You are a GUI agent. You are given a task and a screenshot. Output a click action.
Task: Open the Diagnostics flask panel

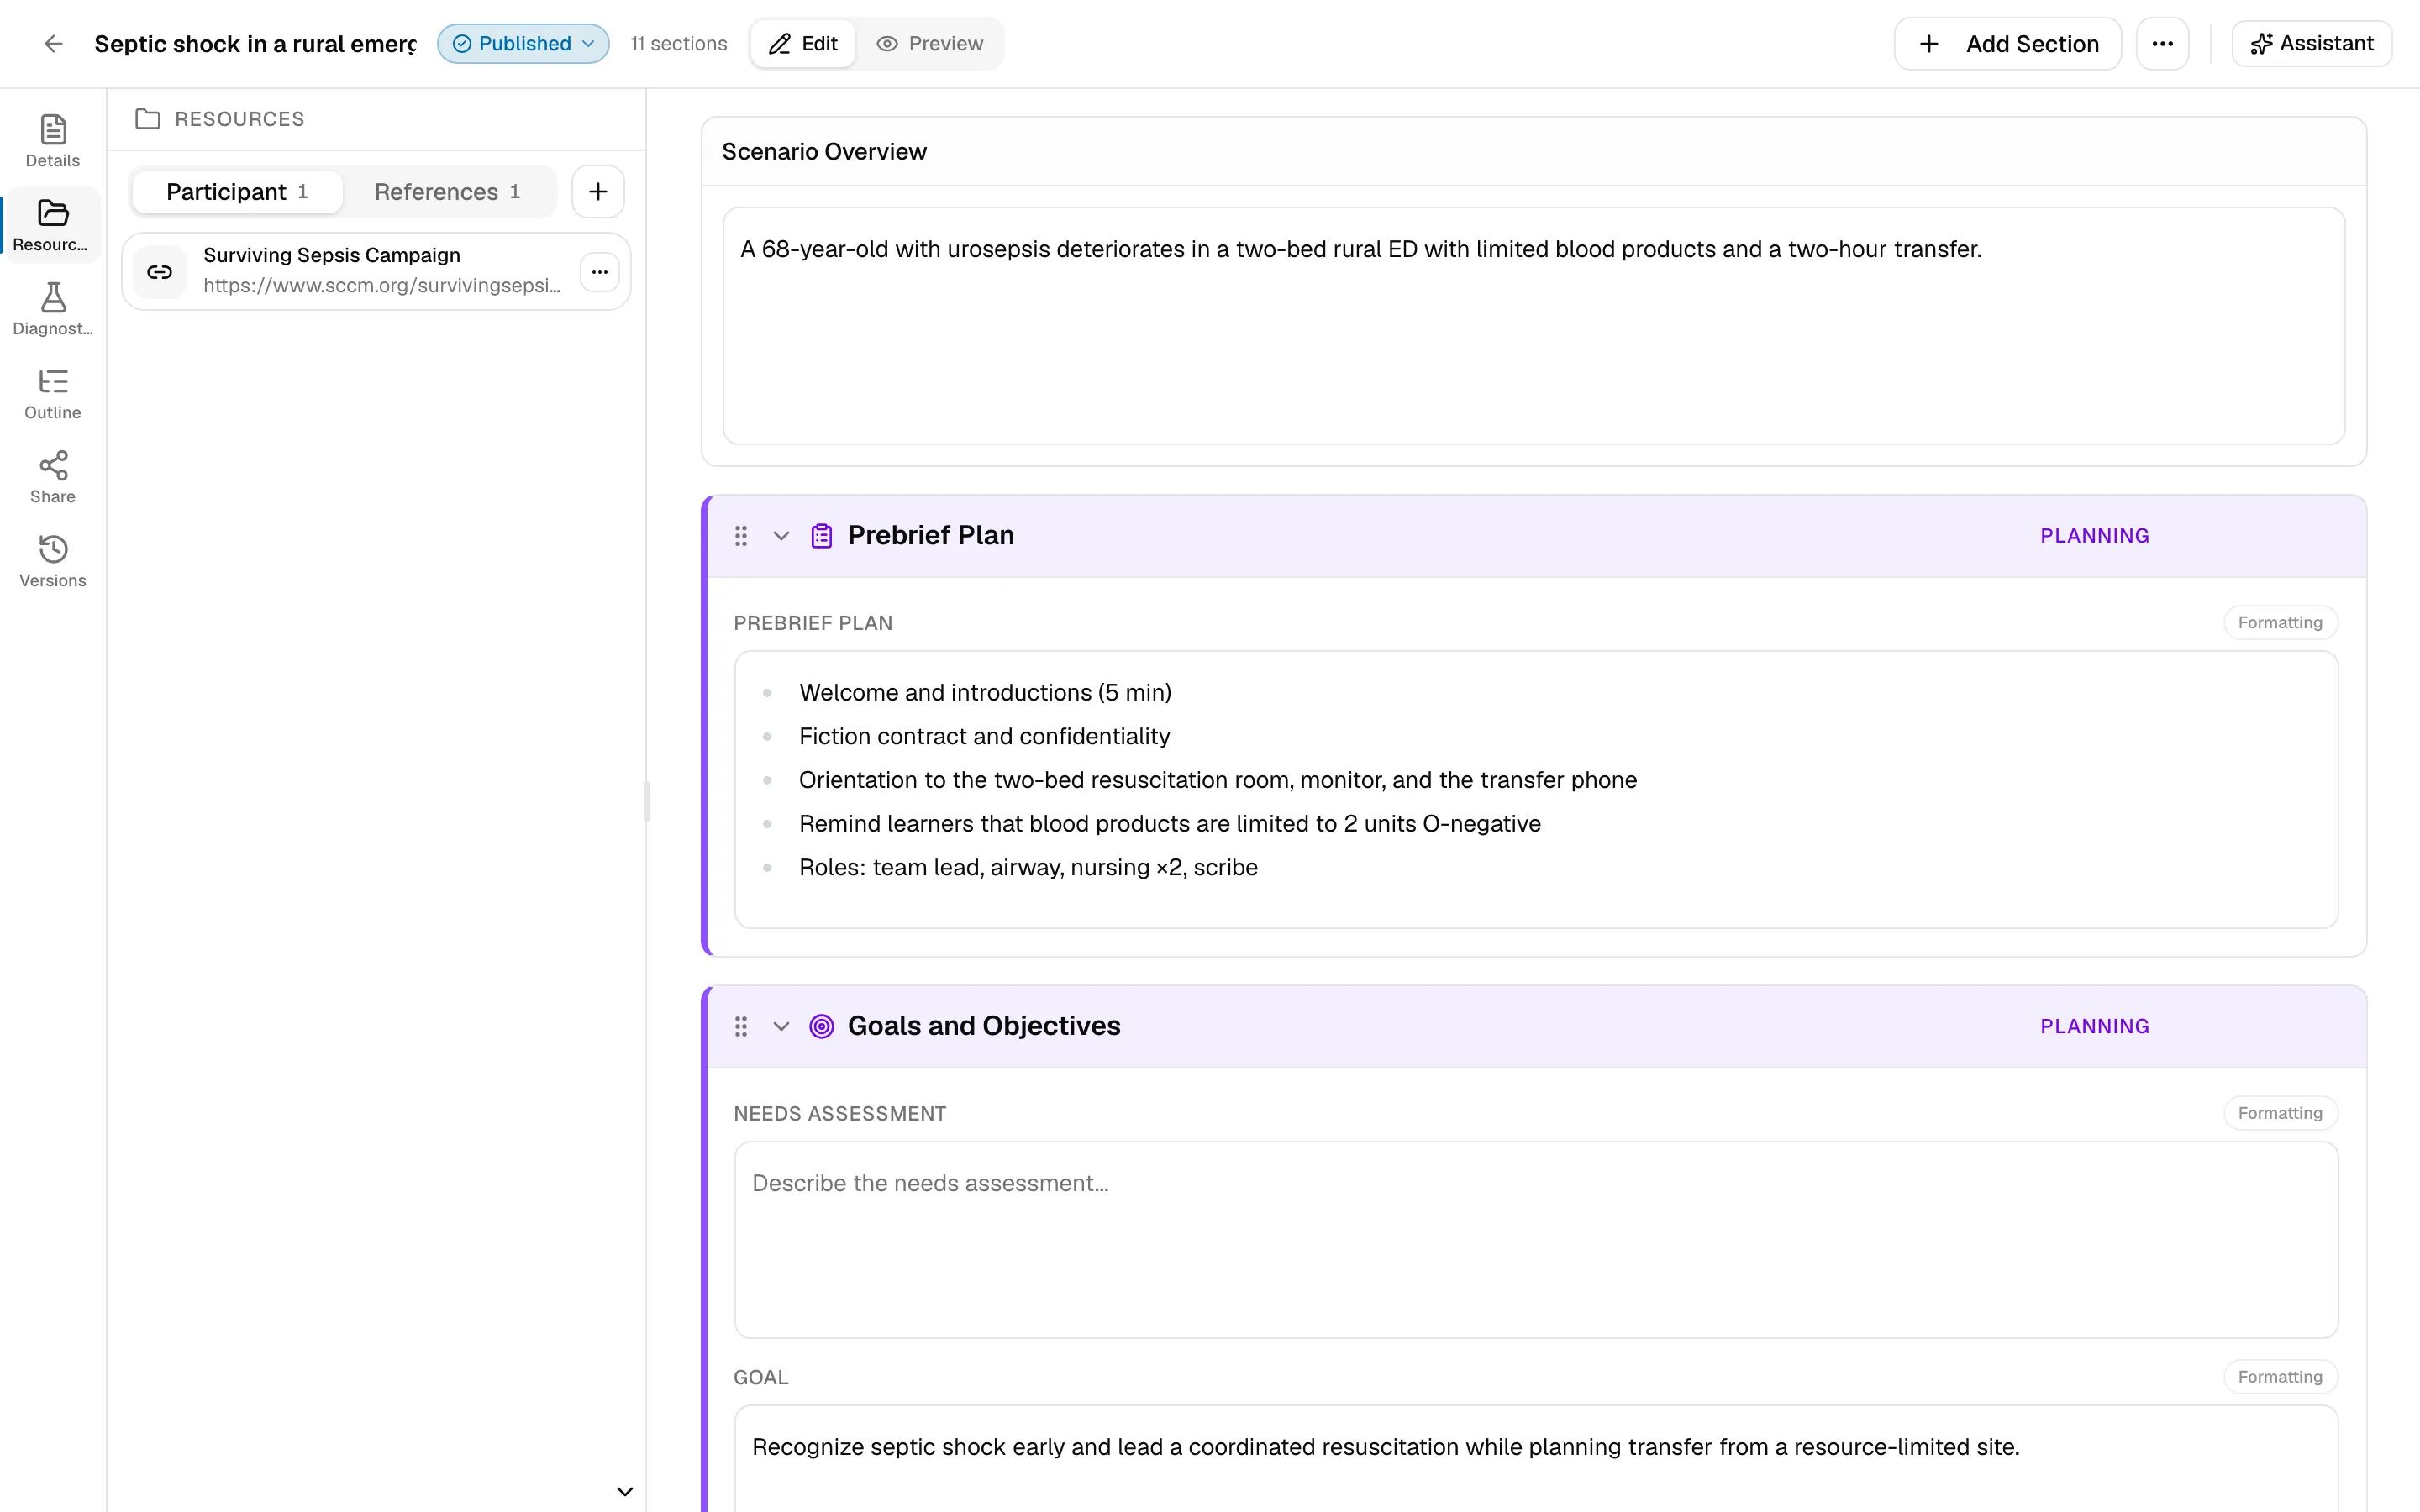pos(53,309)
